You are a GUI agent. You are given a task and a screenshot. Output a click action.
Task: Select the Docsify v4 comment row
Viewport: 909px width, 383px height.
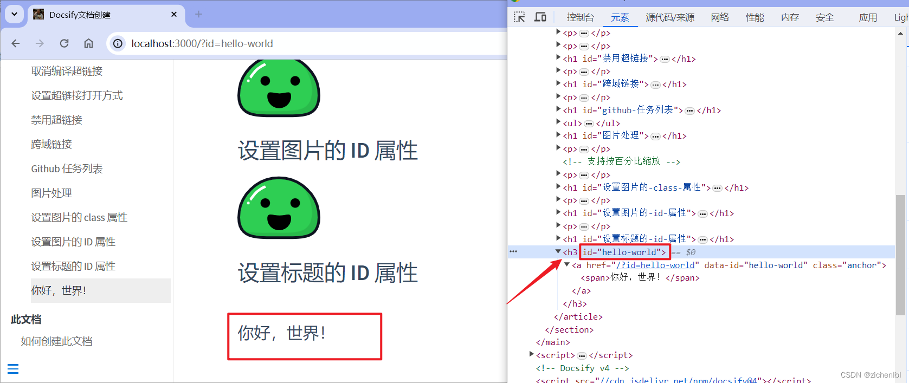click(583, 368)
